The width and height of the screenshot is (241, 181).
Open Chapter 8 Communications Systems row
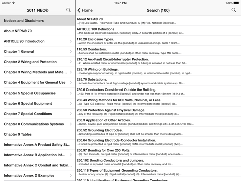[x=38, y=124]
